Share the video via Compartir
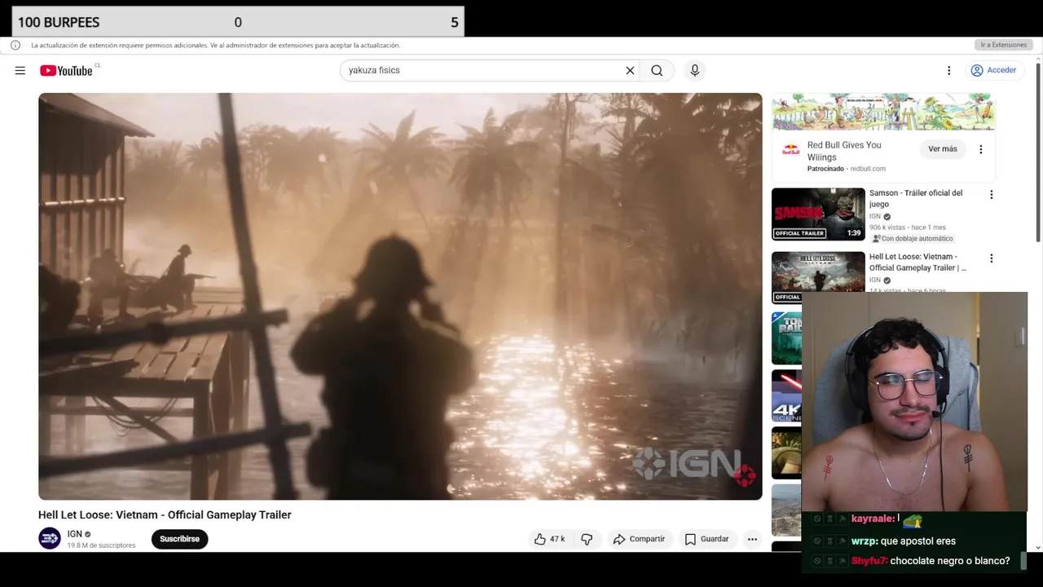 click(x=639, y=539)
